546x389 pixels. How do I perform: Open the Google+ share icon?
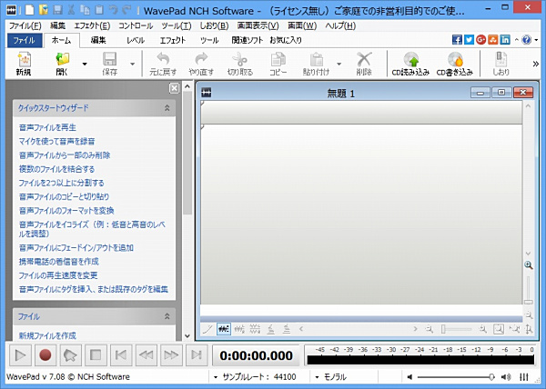click(480, 40)
